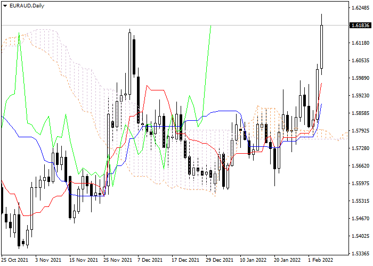Click the 3 Nov 2021 date label
This screenshot has width=373, height=266.
click(x=48, y=260)
